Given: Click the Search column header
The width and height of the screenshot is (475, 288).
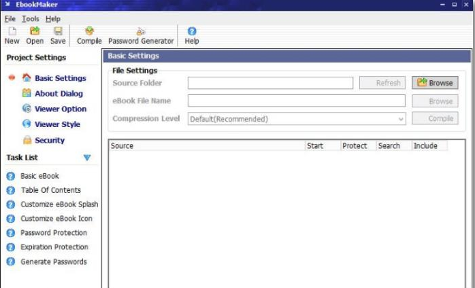Looking at the screenshot, I should [x=394, y=145].
